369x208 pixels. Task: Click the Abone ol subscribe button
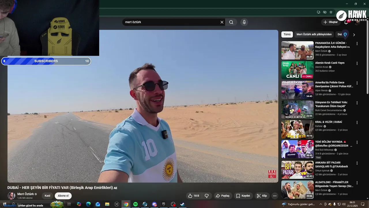pyautogui.click(x=63, y=196)
